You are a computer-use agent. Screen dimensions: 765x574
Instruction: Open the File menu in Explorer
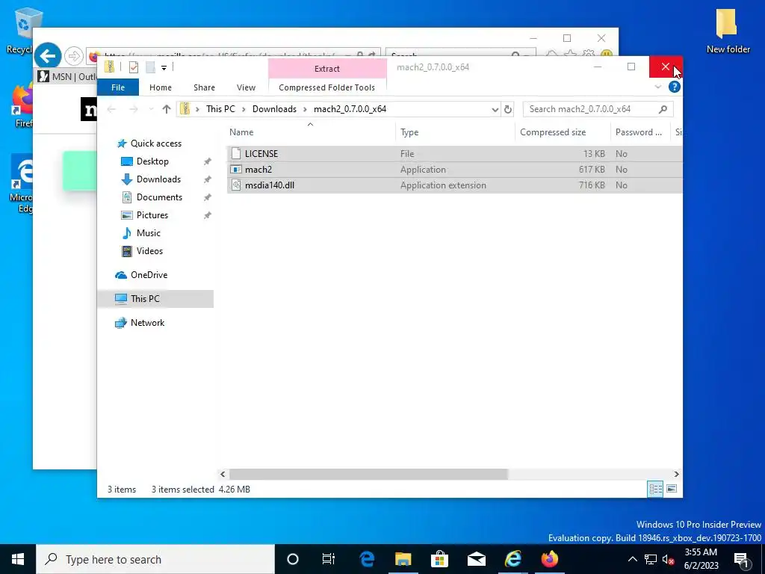[x=118, y=87]
